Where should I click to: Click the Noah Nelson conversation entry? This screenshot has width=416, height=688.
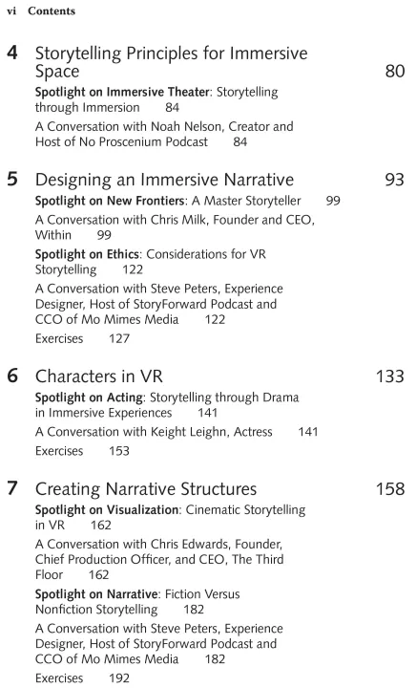point(164,135)
